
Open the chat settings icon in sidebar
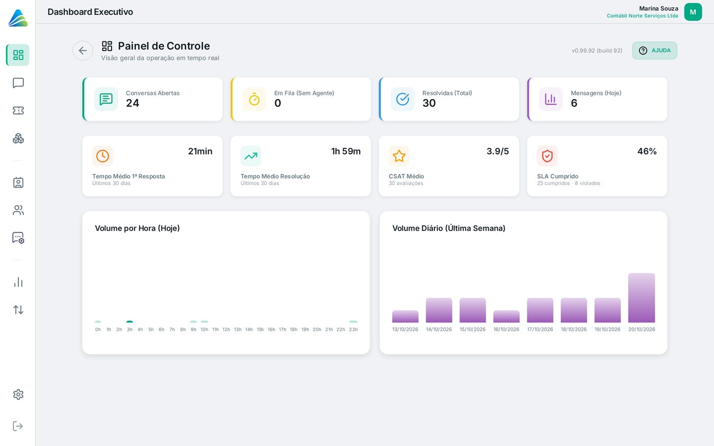pyautogui.click(x=18, y=238)
